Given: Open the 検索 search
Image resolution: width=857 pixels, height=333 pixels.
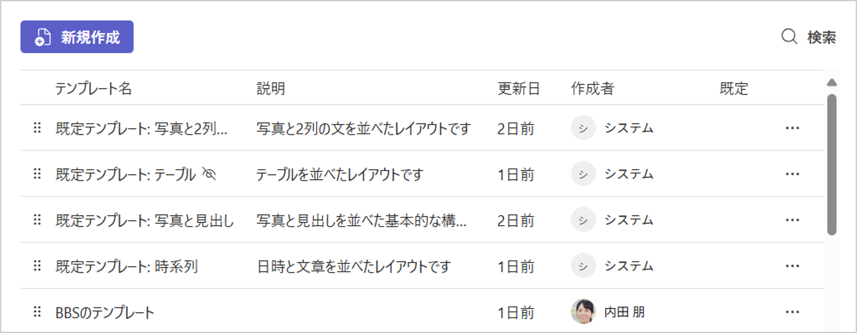Looking at the screenshot, I should click(809, 37).
